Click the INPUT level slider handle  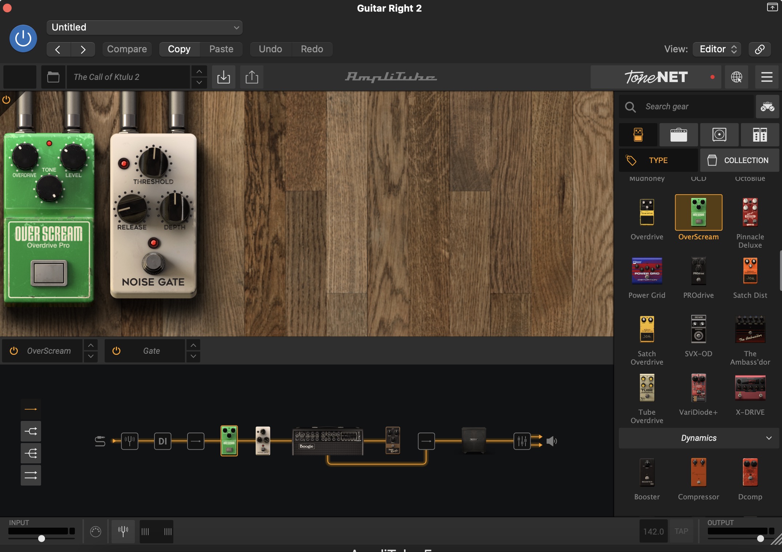[x=42, y=539]
